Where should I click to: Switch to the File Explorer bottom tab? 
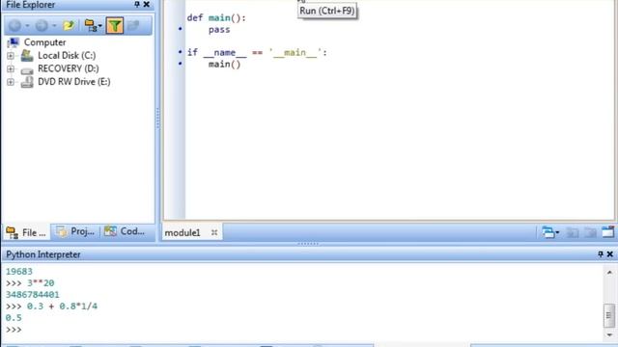pos(26,232)
